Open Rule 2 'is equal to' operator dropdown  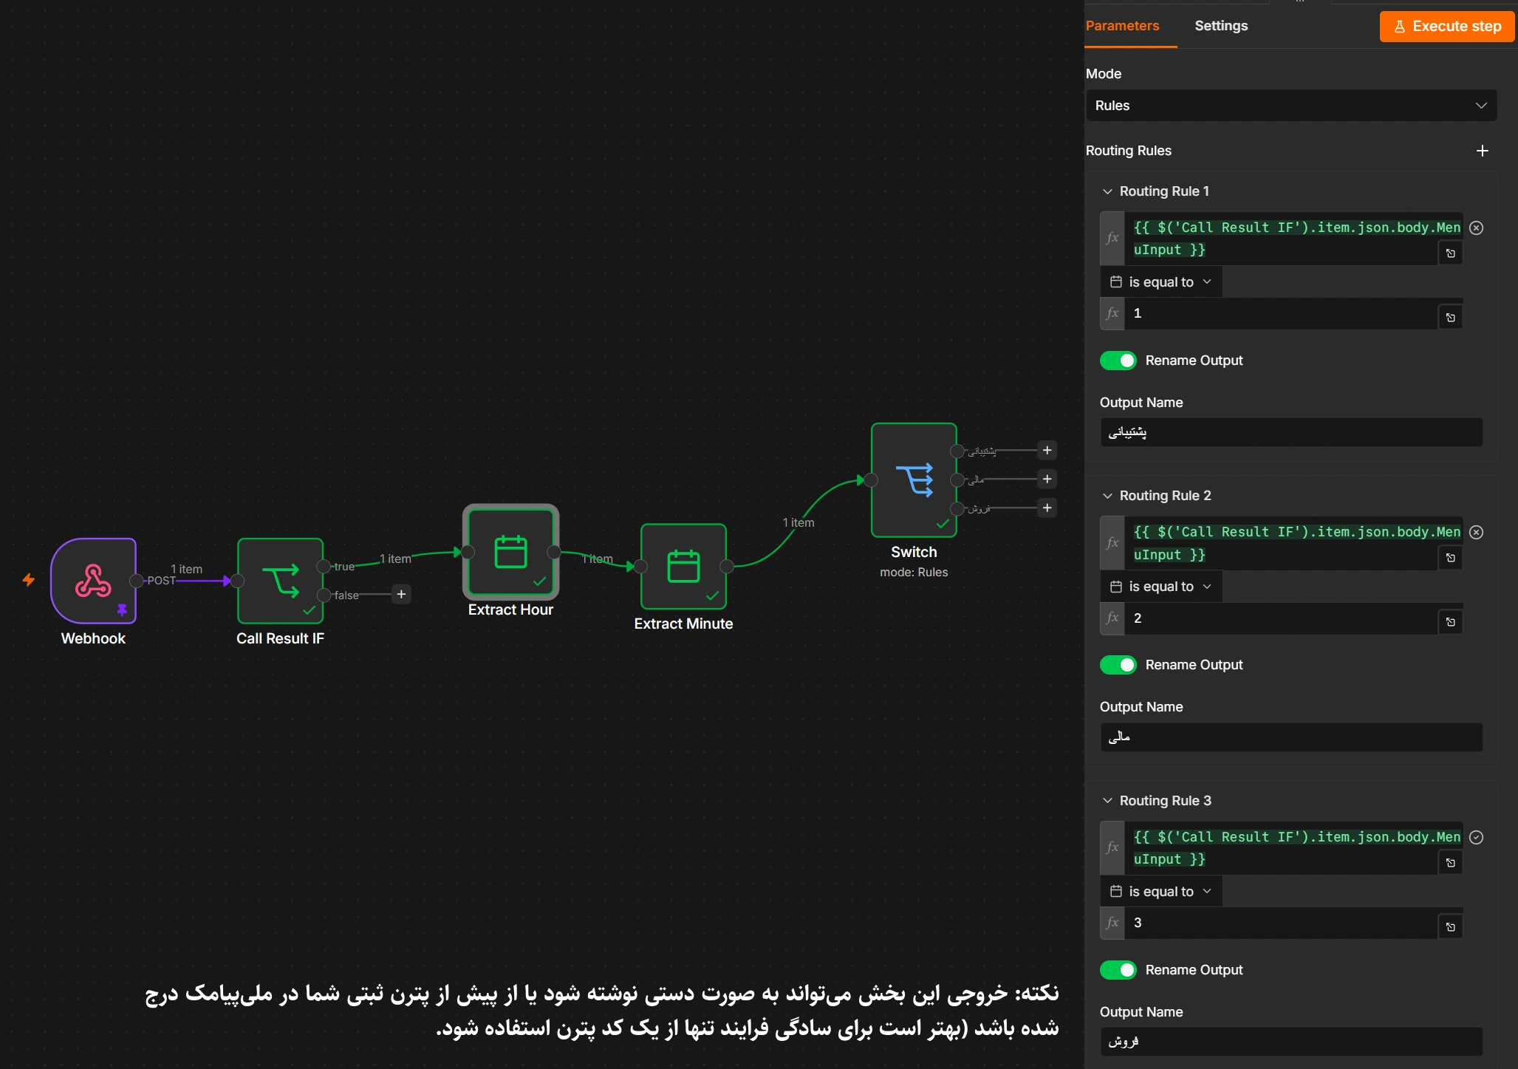pos(1161,587)
